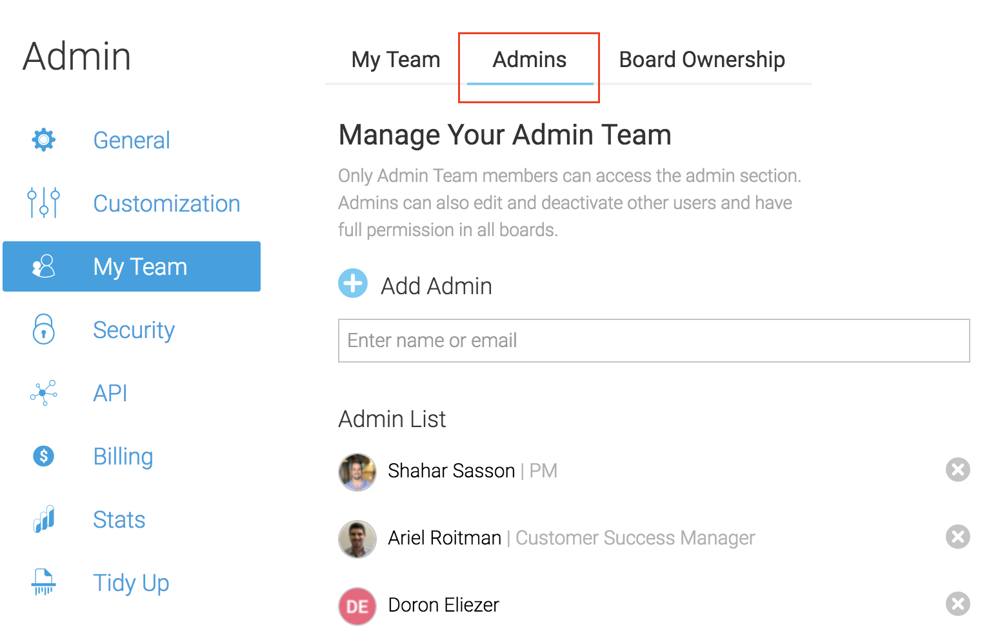
Task: Click the Billing dollar icon
Action: 44,456
